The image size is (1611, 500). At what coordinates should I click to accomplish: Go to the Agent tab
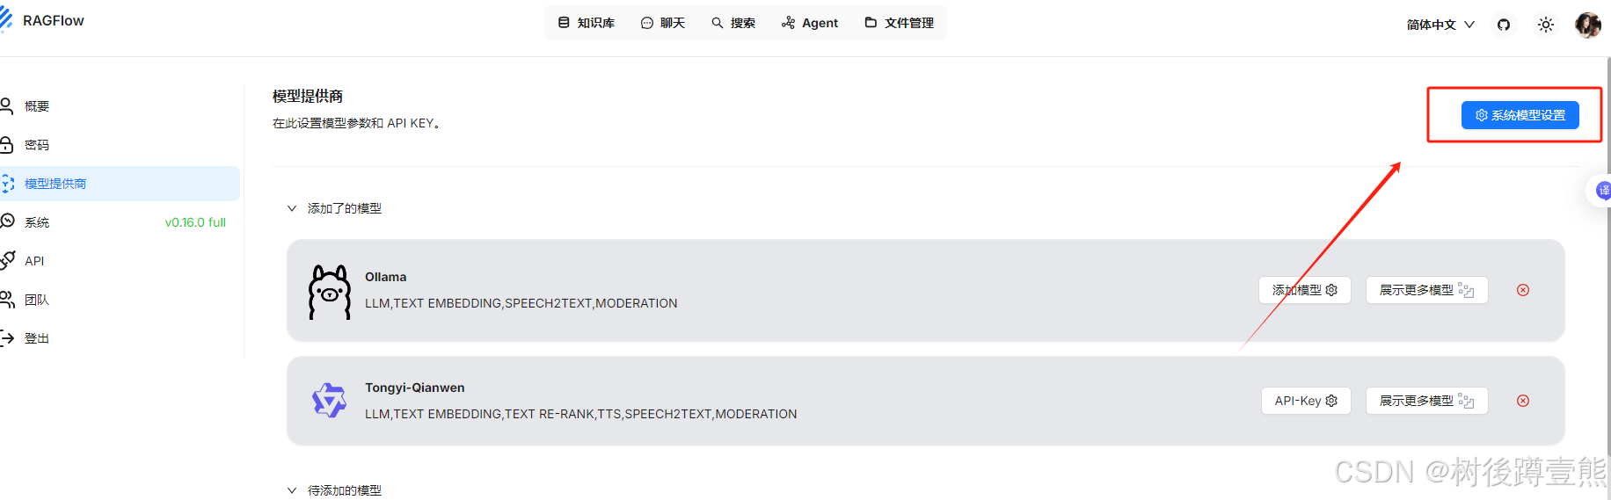tap(810, 23)
